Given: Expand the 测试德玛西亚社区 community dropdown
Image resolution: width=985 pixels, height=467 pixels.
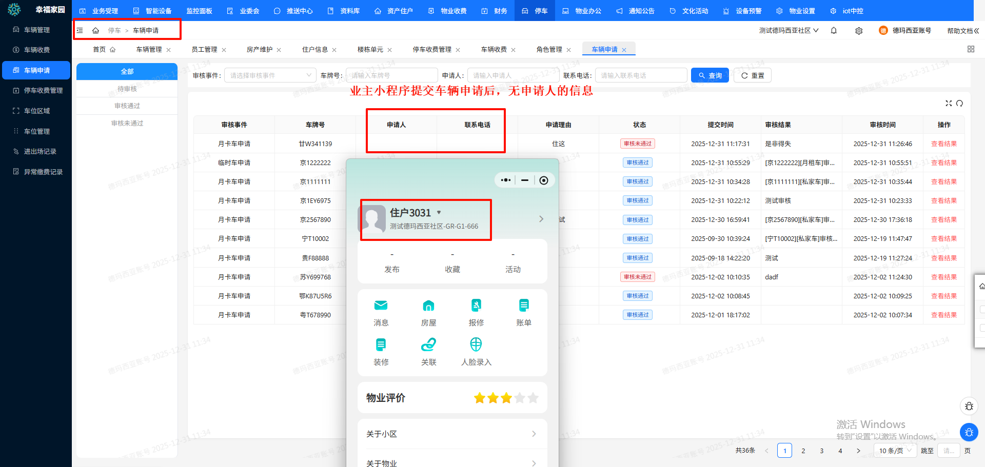Looking at the screenshot, I should (789, 31).
